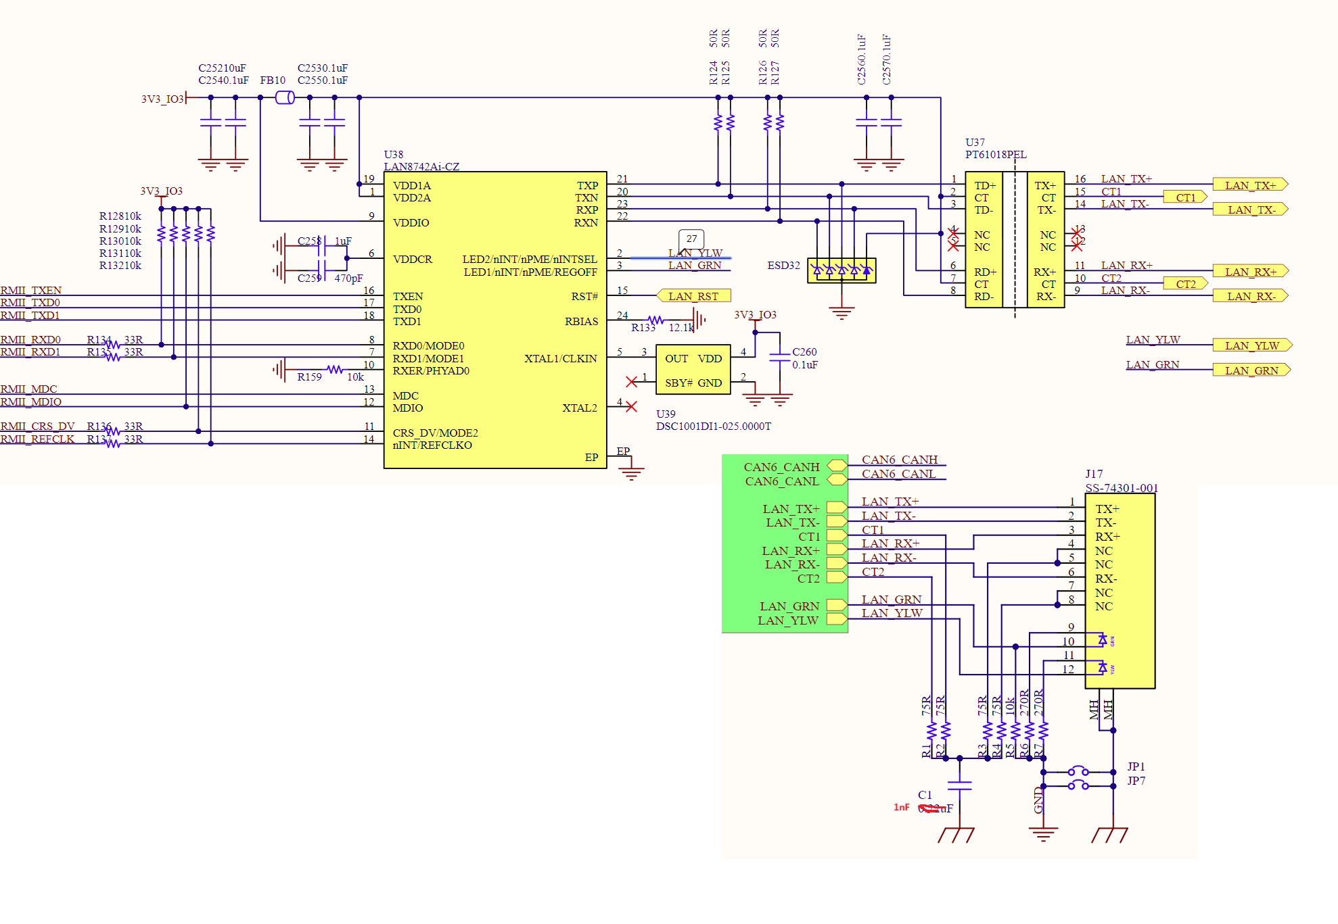
Task: Select the green LED symbol inside J17
Action: pos(1103,639)
